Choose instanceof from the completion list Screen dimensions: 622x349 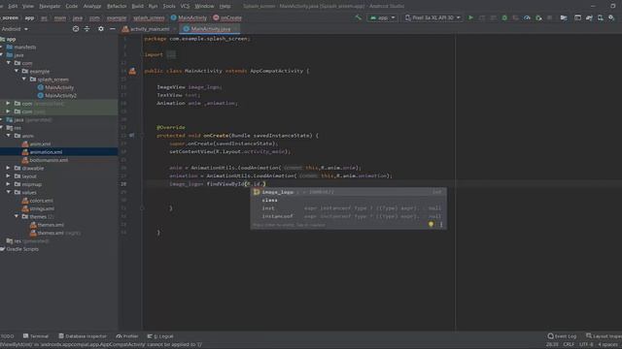(x=348, y=216)
